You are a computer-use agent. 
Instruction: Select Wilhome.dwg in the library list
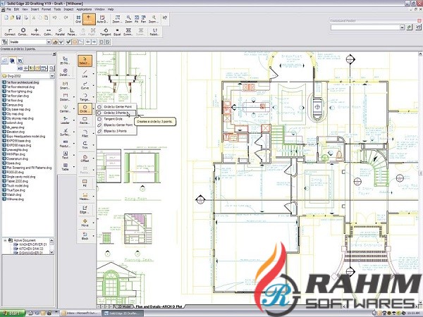pos(13,199)
